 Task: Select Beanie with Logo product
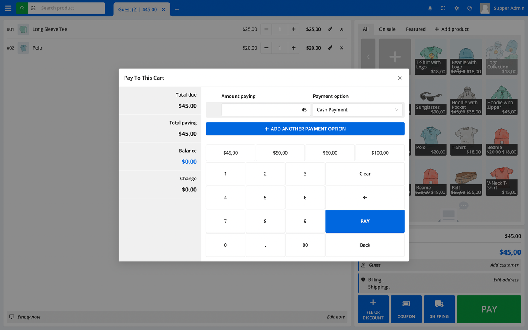click(466, 57)
